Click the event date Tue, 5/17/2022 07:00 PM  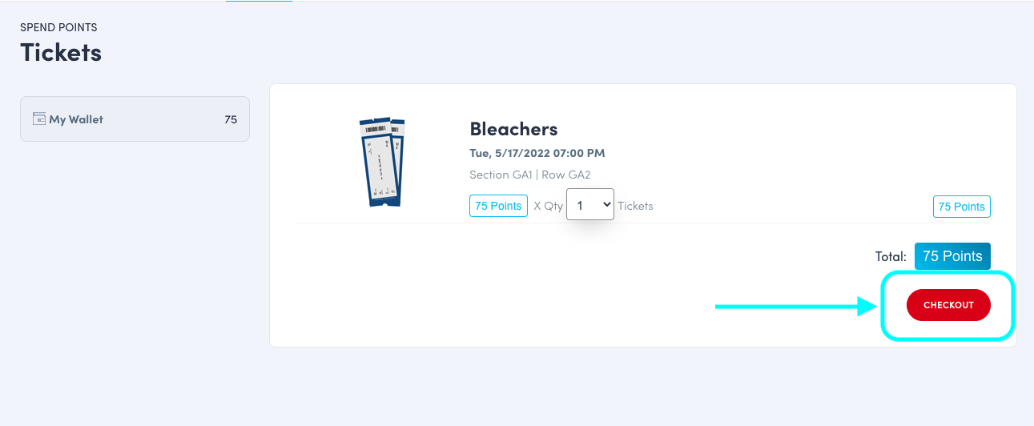point(537,153)
